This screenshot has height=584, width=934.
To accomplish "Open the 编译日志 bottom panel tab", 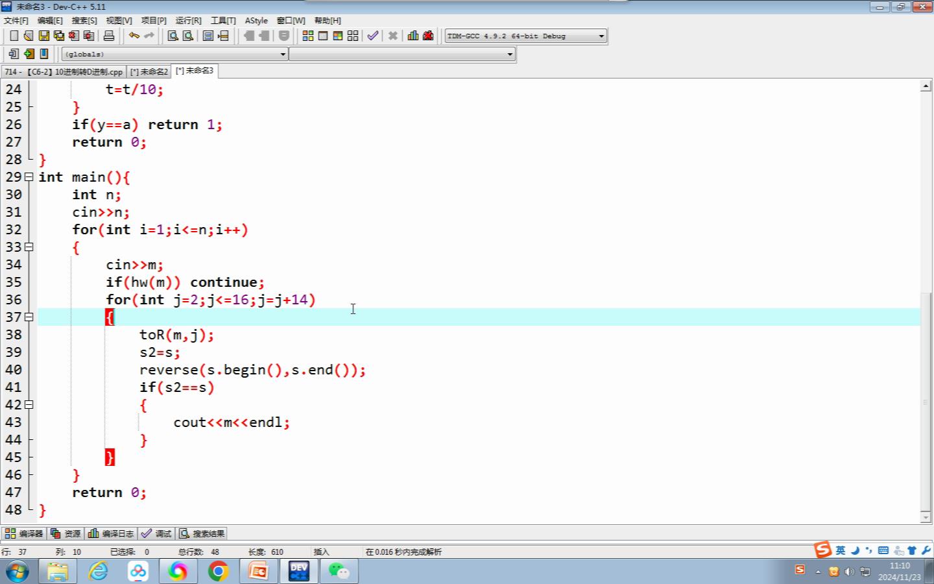I will 111,533.
